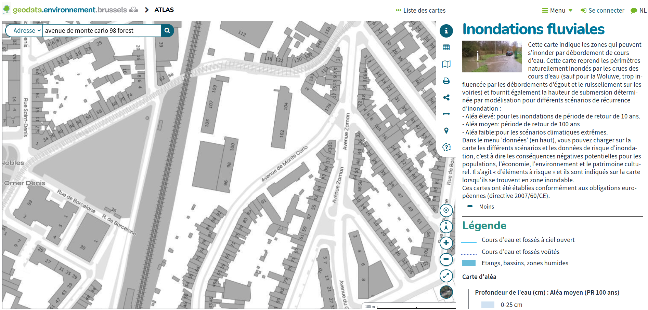Activate the location pin marker tool
This screenshot has width=648, height=310.
coord(446,131)
